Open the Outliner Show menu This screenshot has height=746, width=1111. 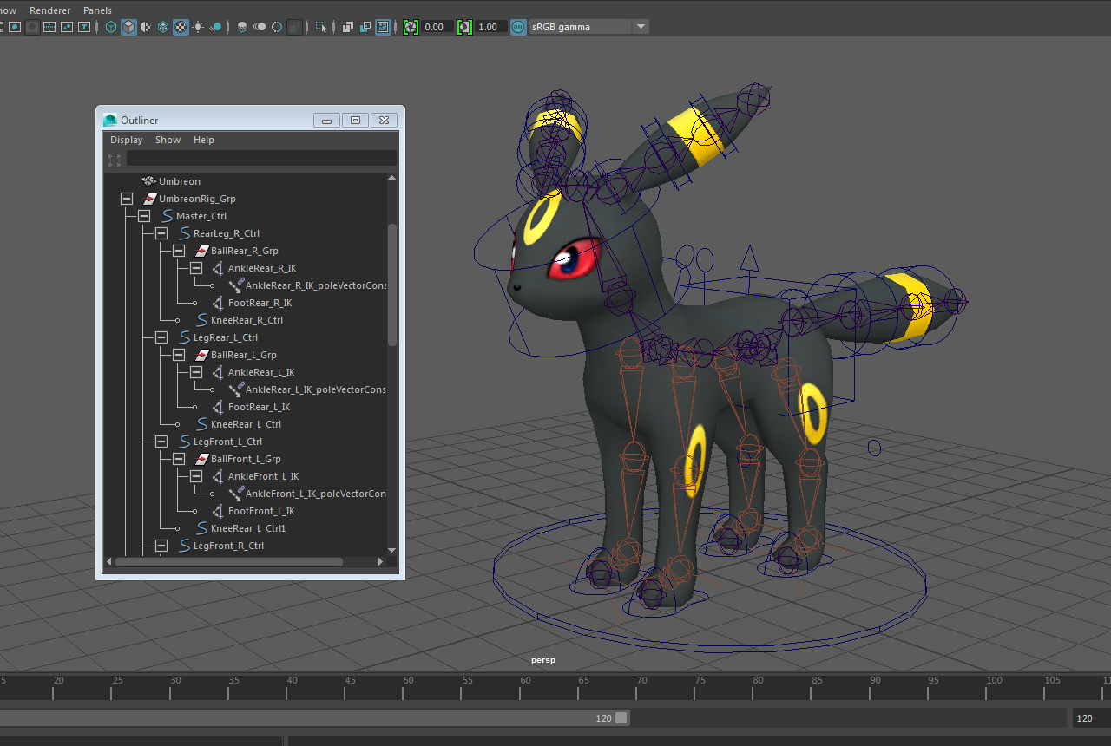pos(168,140)
